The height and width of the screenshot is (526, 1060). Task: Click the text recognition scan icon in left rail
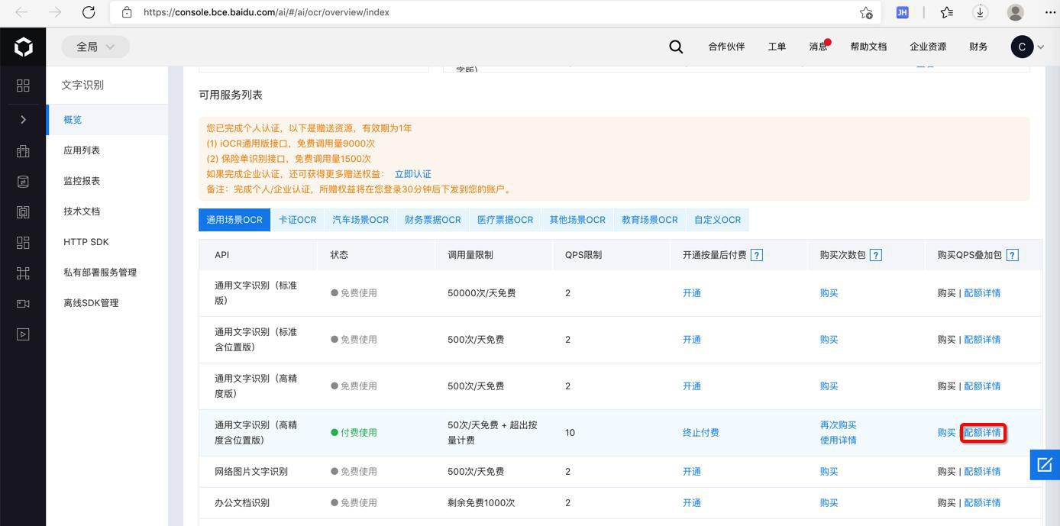23,211
